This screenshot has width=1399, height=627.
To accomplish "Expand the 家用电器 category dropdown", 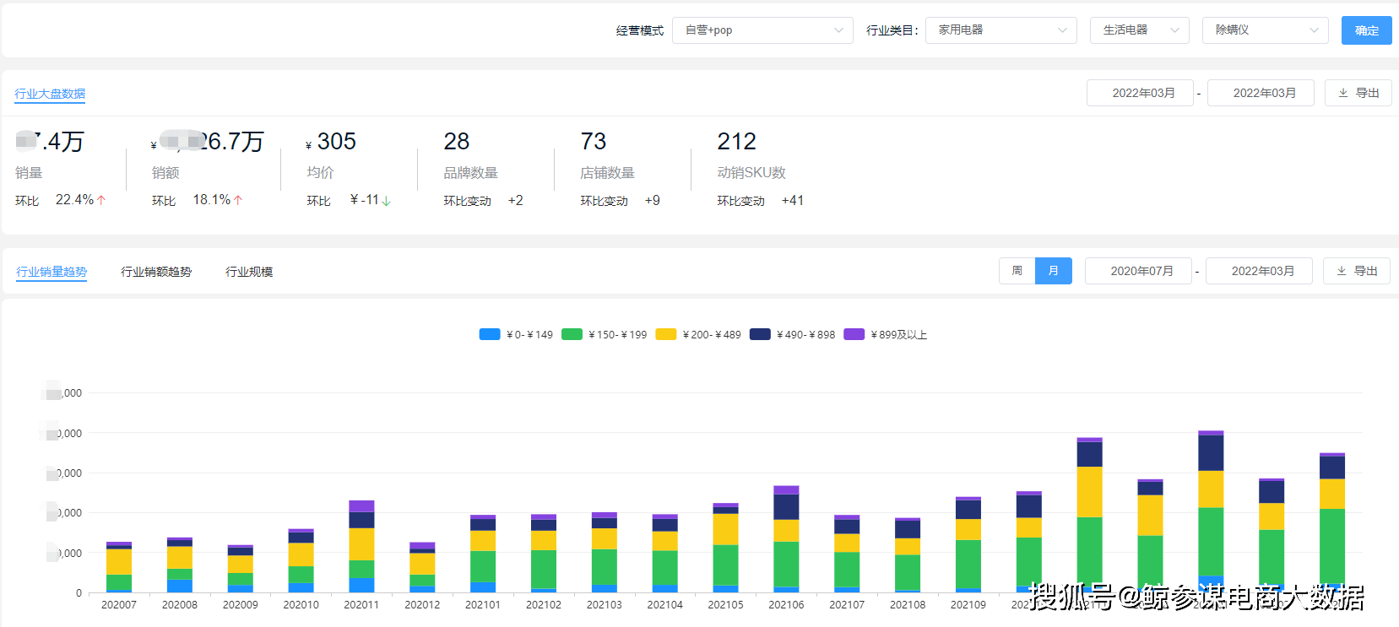I will coord(1000,30).
